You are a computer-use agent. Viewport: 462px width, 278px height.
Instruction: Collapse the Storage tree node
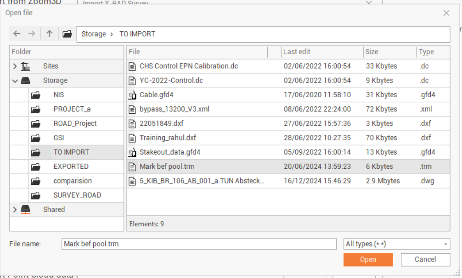click(15, 81)
